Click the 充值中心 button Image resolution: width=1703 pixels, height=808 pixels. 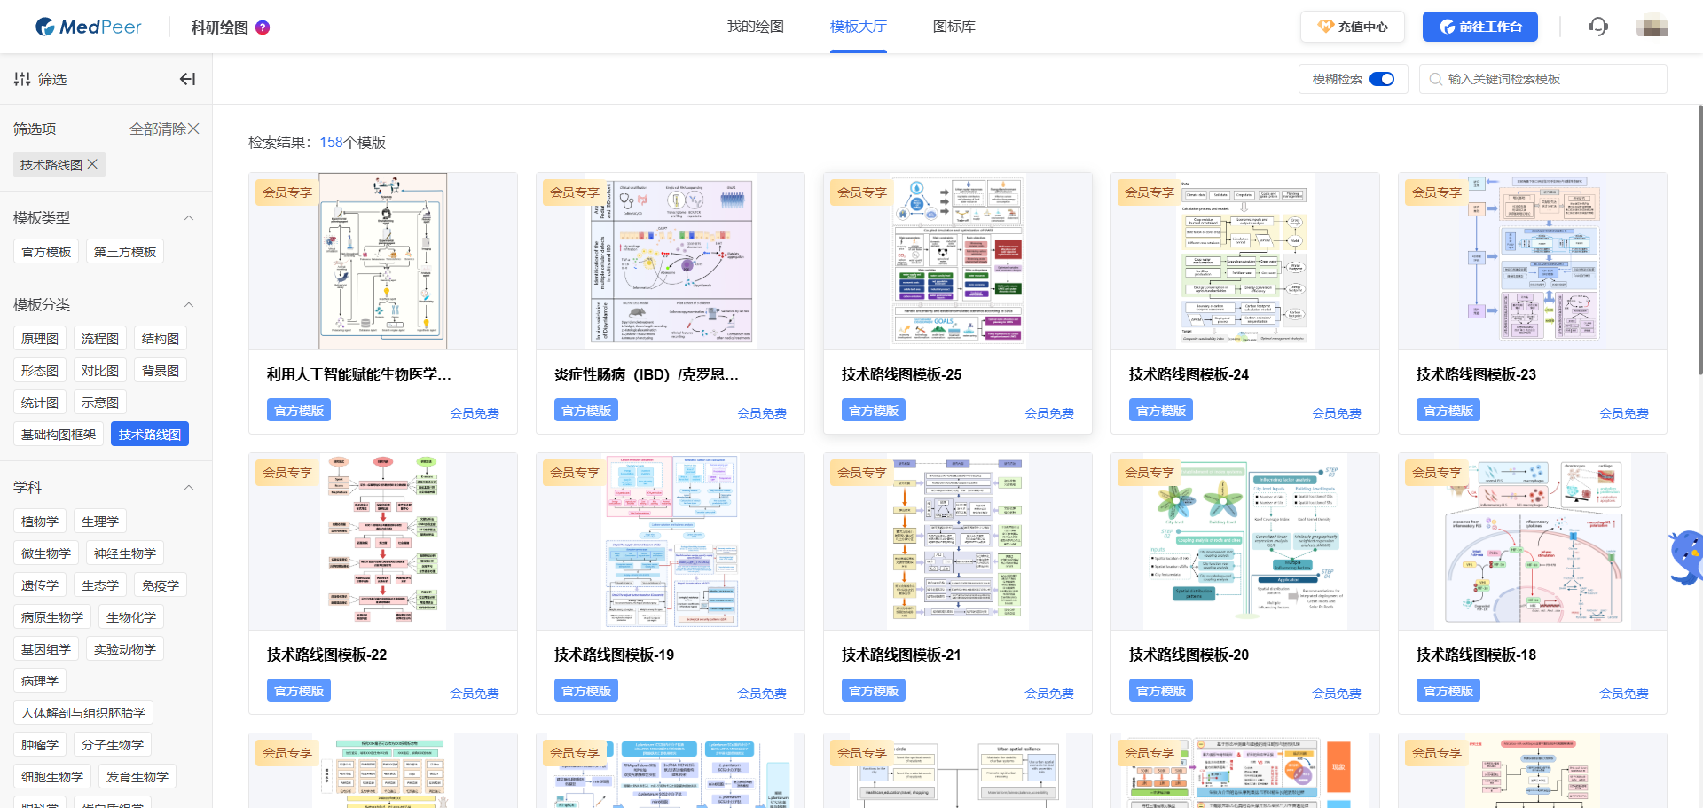click(1353, 27)
